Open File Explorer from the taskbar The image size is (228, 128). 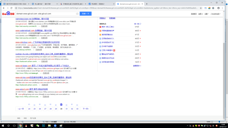tap(49, 126)
